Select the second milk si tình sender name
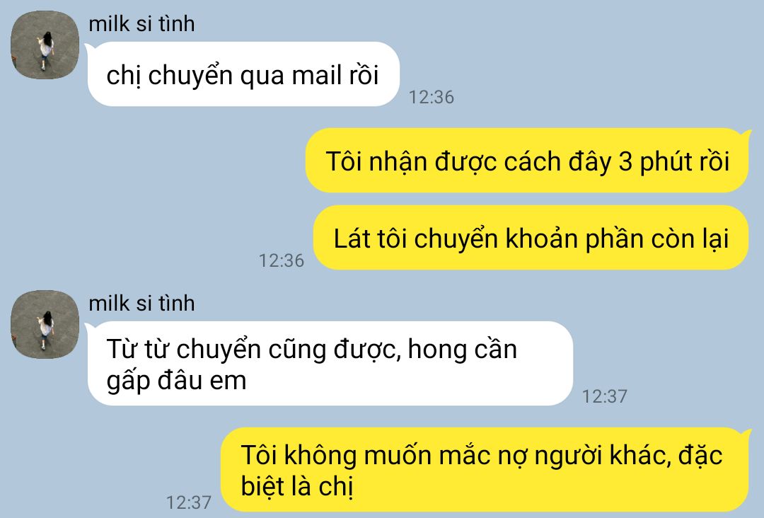The height and width of the screenshot is (518, 764). (141, 304)
